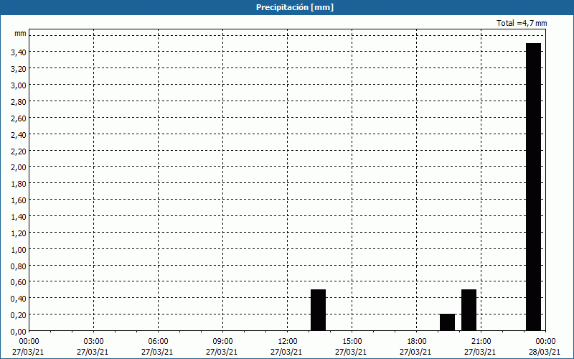Click the Precipitación [mm] chart title
This screenshot has height=359, width=574.
coord(295,7)
